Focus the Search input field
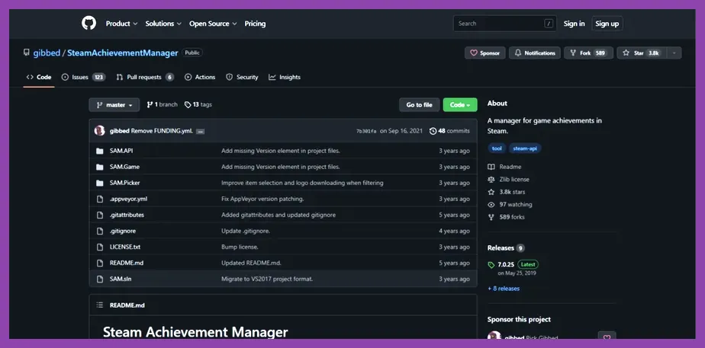Screen dimensions: 705x348 point(505,24)
